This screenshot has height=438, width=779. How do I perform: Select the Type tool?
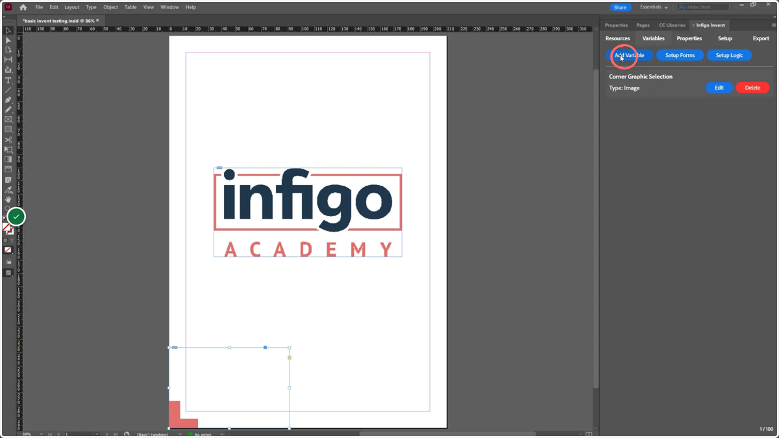pos(8,80)
